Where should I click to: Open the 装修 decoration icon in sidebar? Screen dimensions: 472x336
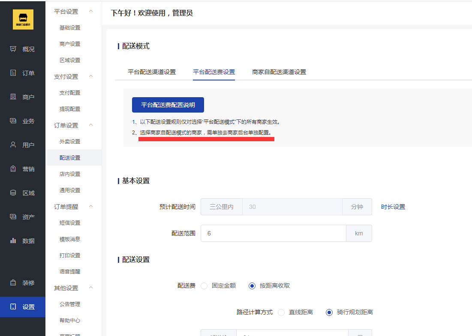click(x=13, y=282)
